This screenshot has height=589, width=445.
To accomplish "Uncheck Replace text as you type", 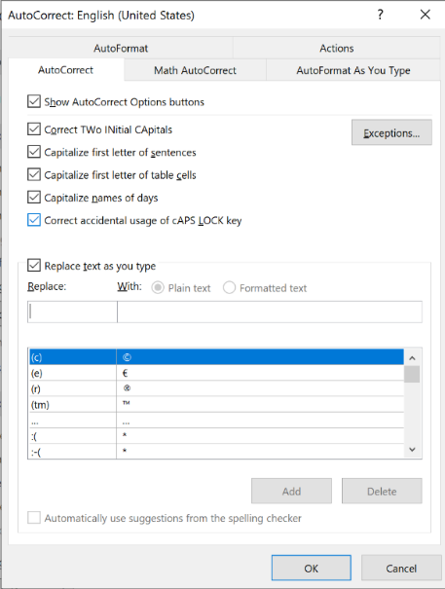I will [x=34, y=266].
